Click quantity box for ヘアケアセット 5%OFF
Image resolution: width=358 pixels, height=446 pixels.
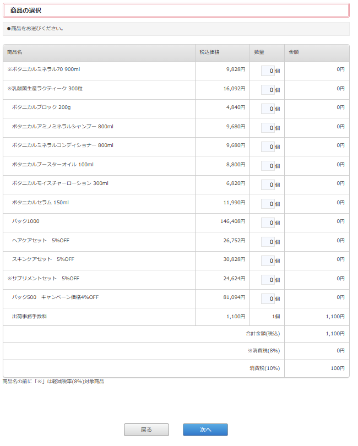268,242
